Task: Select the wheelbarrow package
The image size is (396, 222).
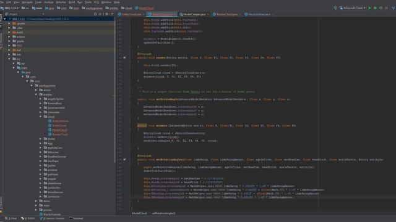Action: tap(55, 192)
